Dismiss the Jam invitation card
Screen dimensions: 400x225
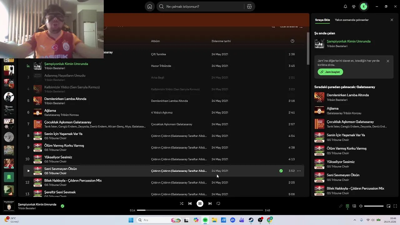tap(388, 61)
